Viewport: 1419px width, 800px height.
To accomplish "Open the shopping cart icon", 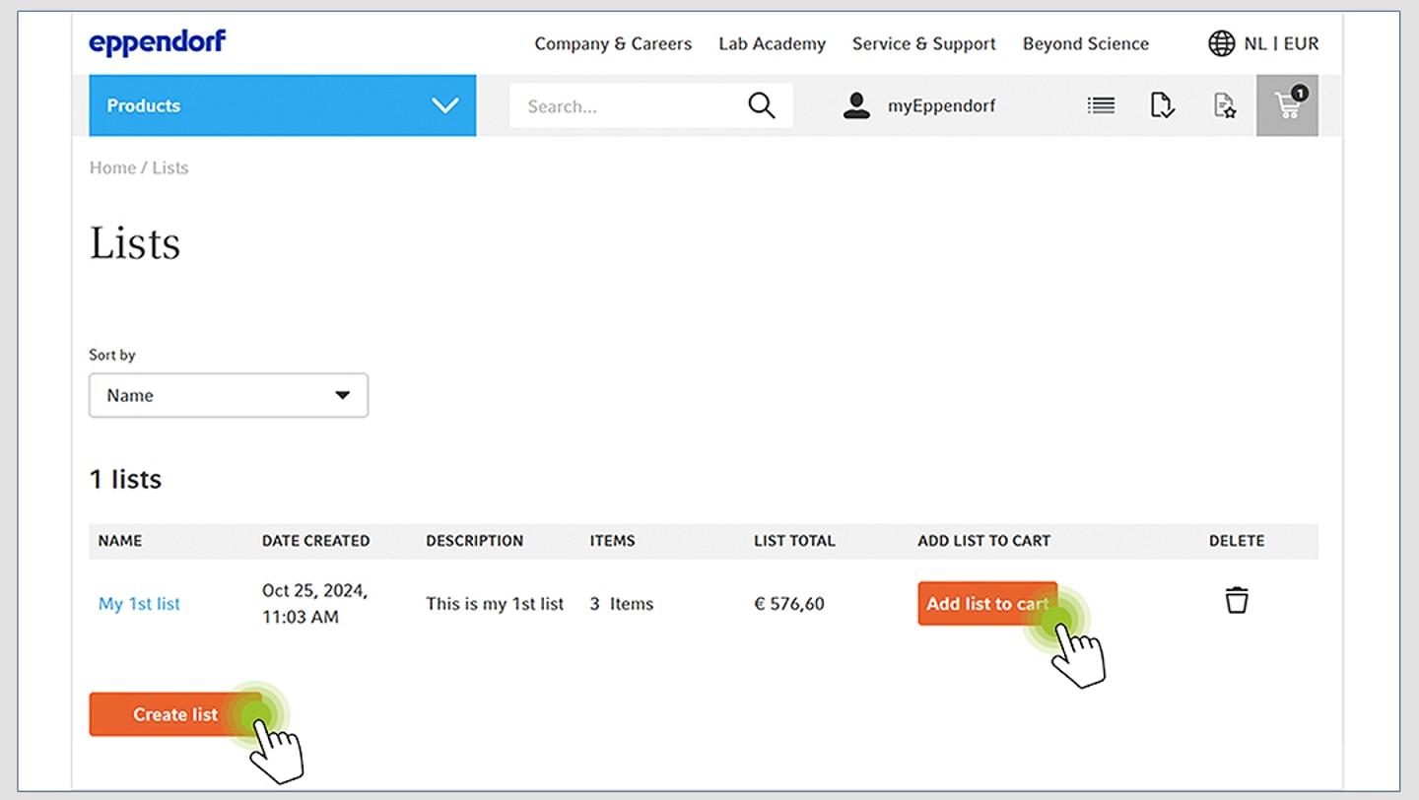I will [1287, 105].
